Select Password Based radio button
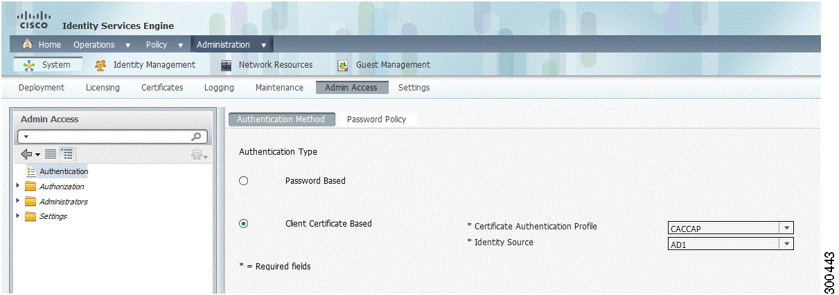The width and height of the screenshot is (839, 295). tap(243, 181)
